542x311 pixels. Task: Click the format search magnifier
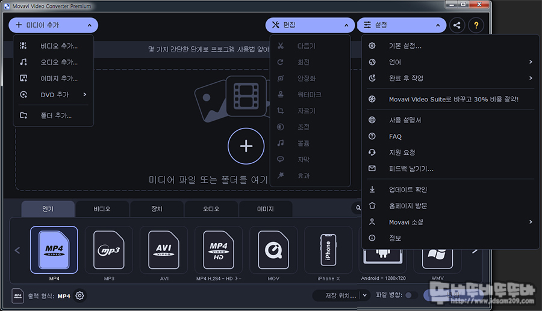358,208
